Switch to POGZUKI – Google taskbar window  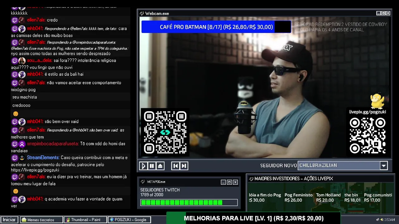coord(130,220)
